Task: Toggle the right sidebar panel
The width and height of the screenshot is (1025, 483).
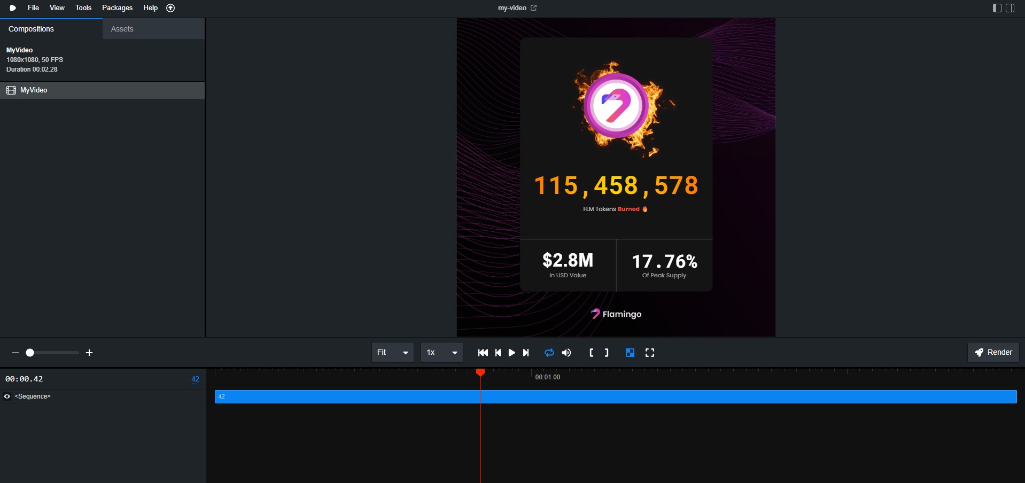Action: tap(1010, 8)
